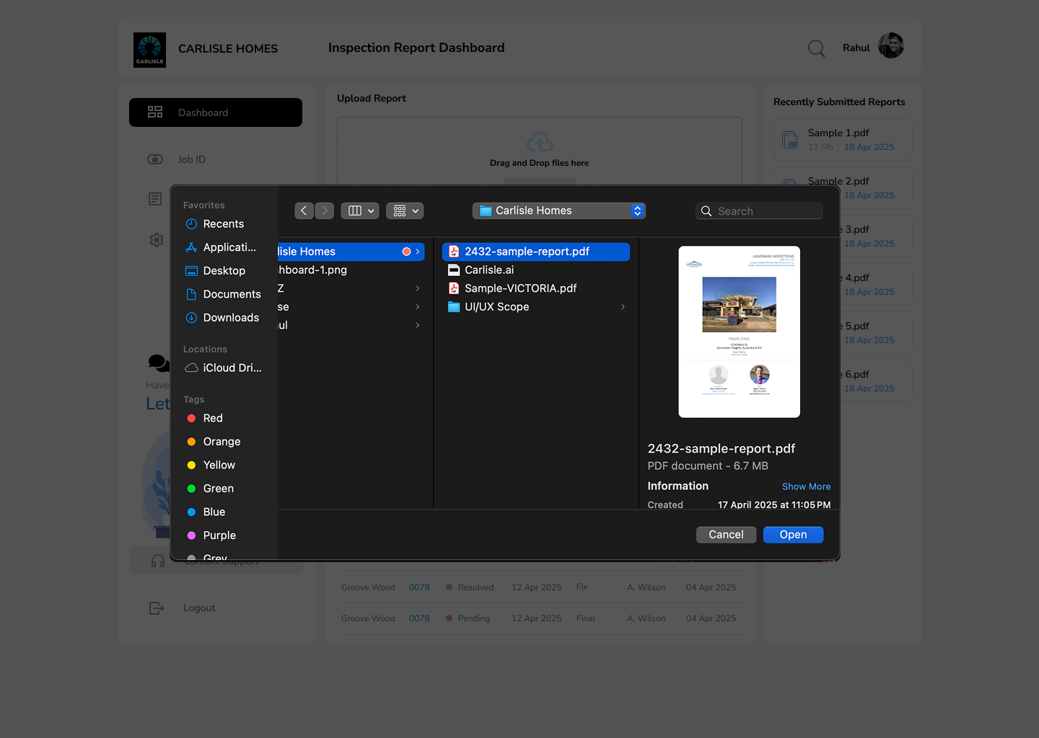Click the Open button to confirm selection
This screenshot has height=738, width=1039.
(793, 534)
